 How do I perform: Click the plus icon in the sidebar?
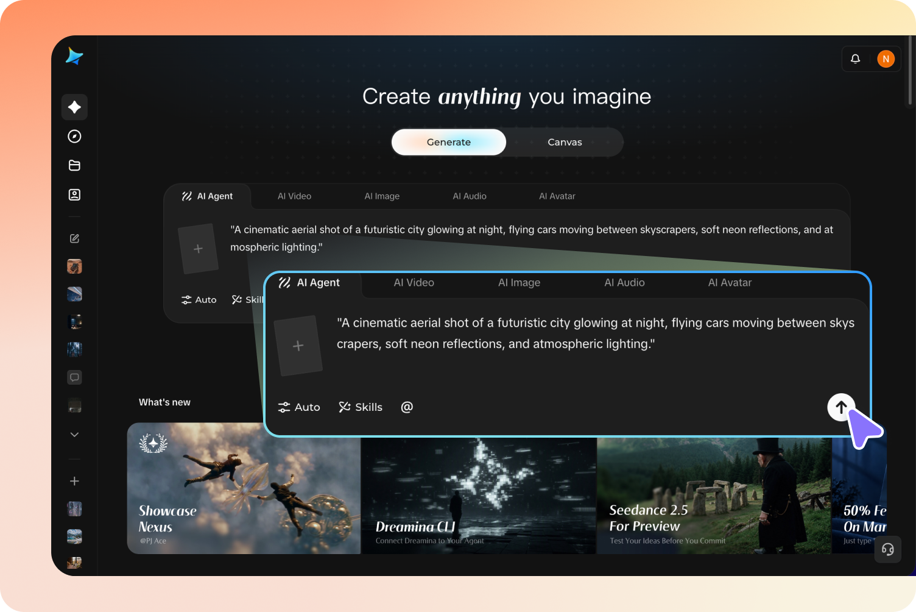74,481
